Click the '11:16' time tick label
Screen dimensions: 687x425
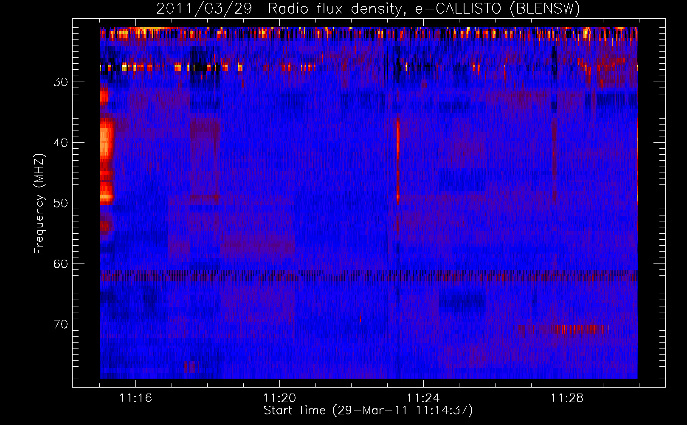[x=135, y=398]
